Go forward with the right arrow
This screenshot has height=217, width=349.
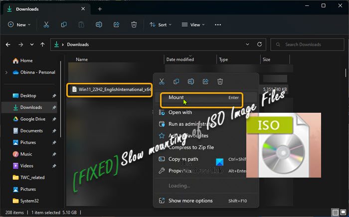tap(21, 44)
